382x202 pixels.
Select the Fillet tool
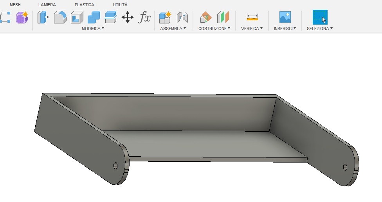[x=60, y=17]
